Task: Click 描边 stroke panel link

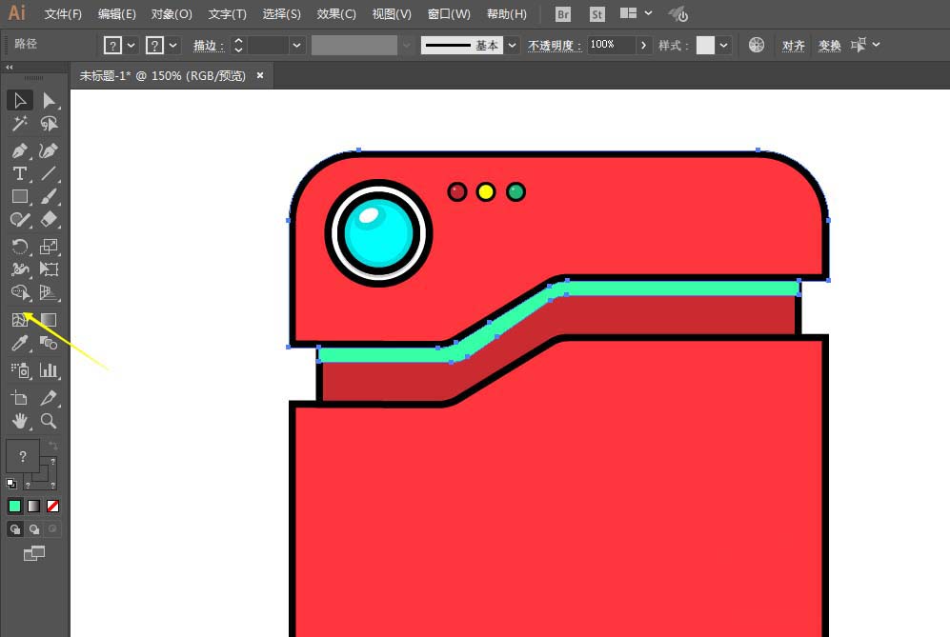Action: [209, 46]
